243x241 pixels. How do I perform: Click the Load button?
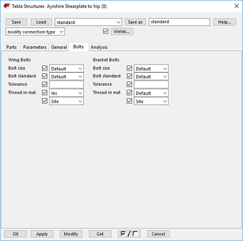tap(41, 22)
